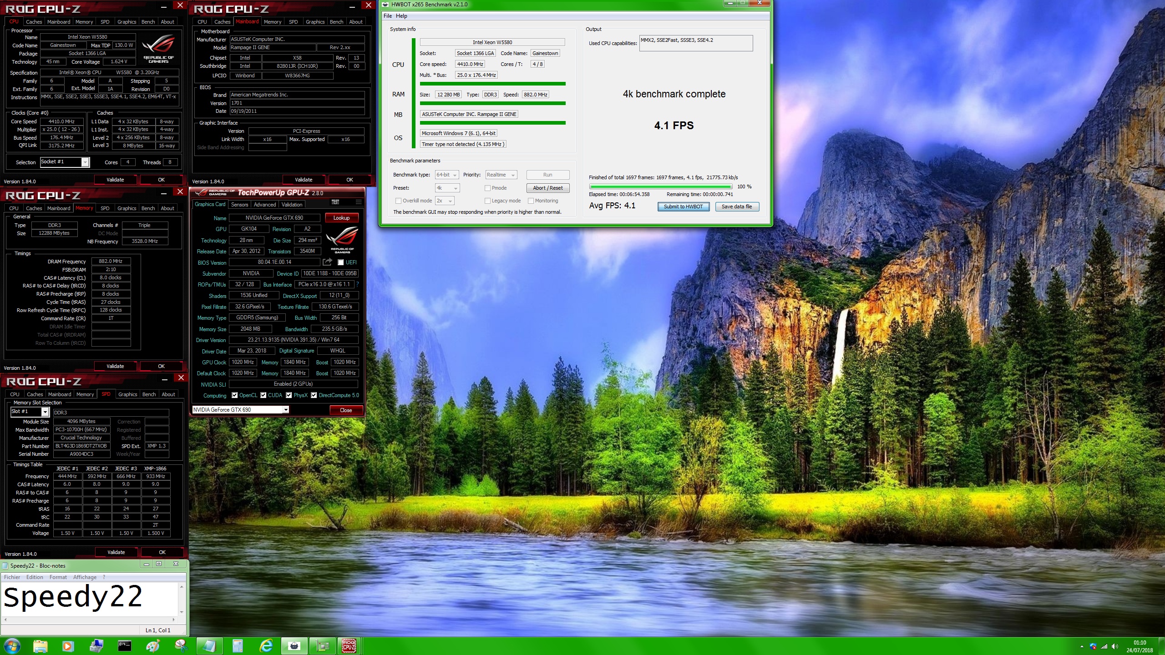This screenshot has width=1165, height=655.
Task: Click the Notepad vertical scrollbar down arrow
Action: 182,612
